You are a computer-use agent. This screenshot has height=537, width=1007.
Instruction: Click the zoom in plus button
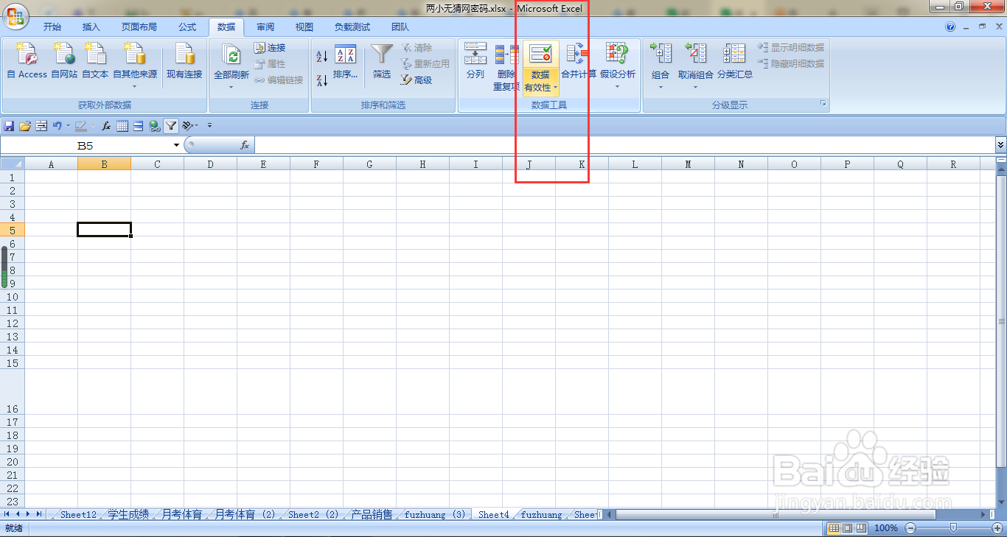tap(997, 528)
